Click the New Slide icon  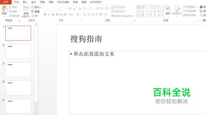[x=26, y=9]
